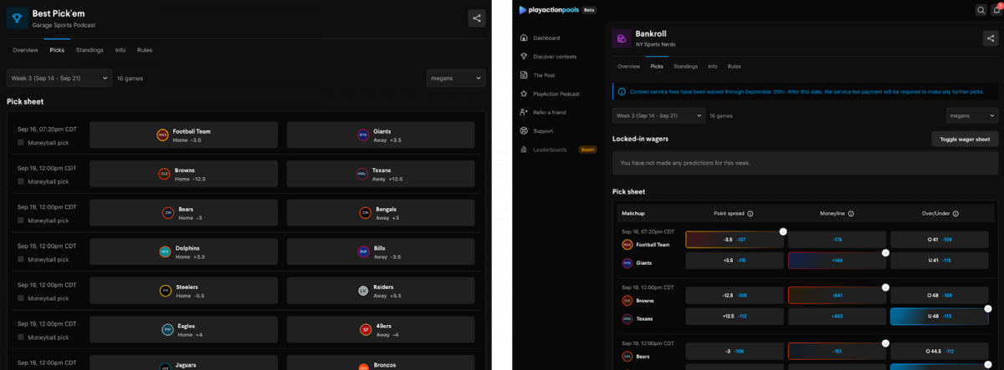Remove the Texans U 48 under pick
The height and width of the screenshot is (370, 1004).
pyautogui.click(x=988, y=308)
